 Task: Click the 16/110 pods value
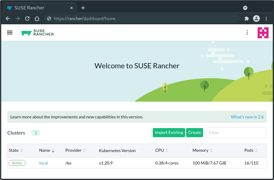pos(251,163)
